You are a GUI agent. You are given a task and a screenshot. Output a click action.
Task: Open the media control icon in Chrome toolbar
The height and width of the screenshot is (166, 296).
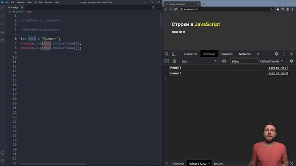pyautogui.click(x=283, y=9)
